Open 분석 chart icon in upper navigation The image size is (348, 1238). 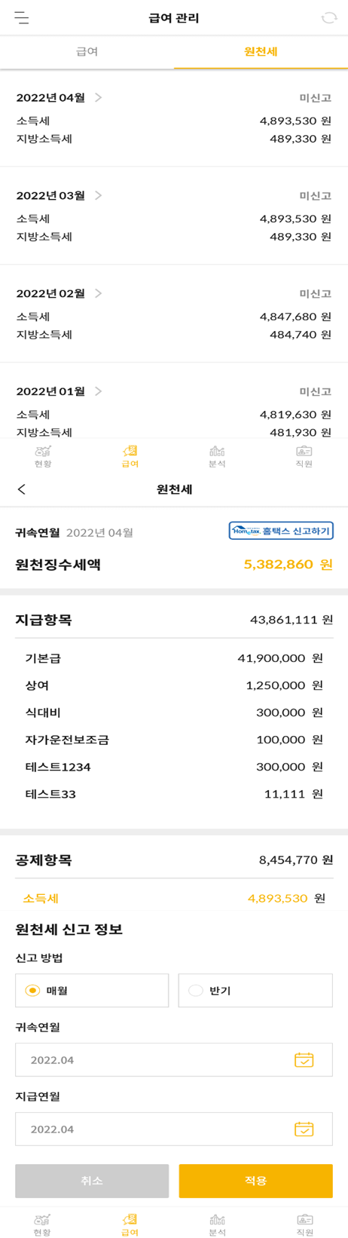(217, 456)
